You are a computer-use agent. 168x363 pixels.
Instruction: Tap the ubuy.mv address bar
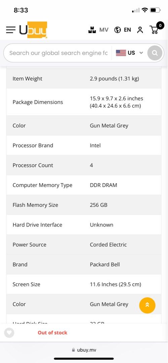(84, 350)
